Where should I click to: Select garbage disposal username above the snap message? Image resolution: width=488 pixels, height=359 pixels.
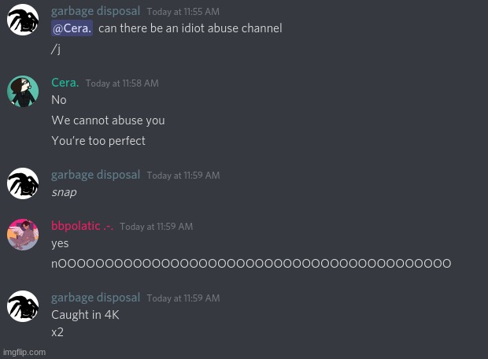click(95, 175)
